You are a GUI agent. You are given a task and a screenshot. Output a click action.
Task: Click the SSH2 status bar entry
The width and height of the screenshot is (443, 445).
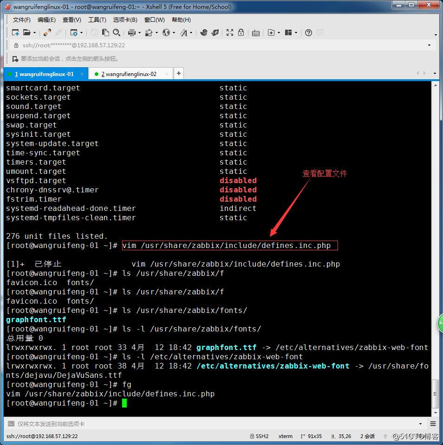[x=259, y=437]
